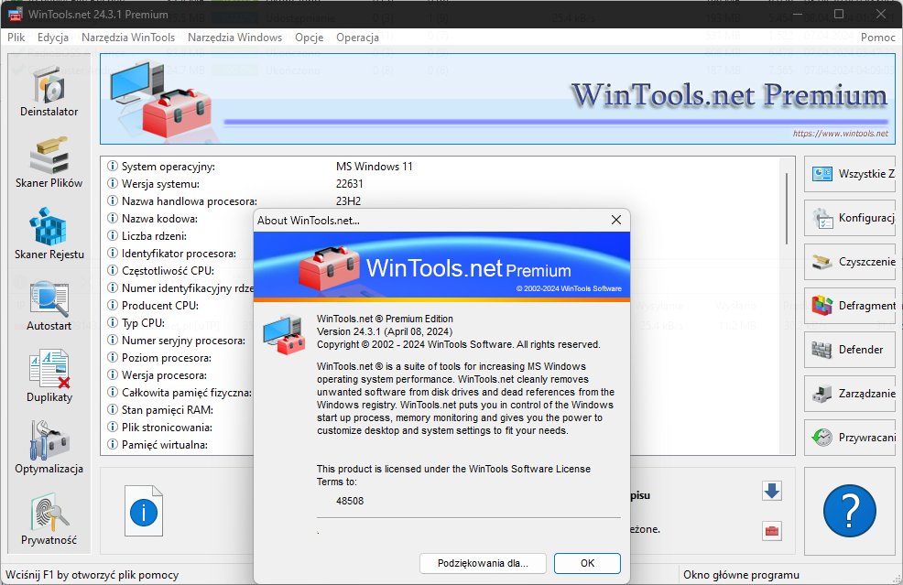Viewport: 903px width, 585px height.
Task: Open Narzędzia Windows menu
Action: (x=235, y=38)
